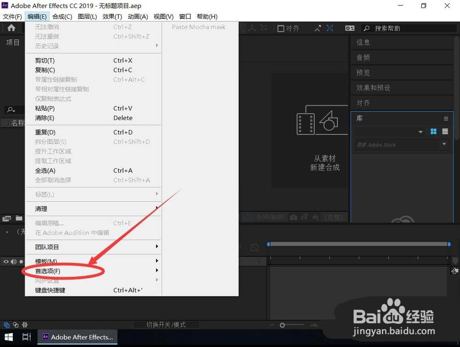Open the 预览 panel tab

pyautogui.click(x=402, y=73)
